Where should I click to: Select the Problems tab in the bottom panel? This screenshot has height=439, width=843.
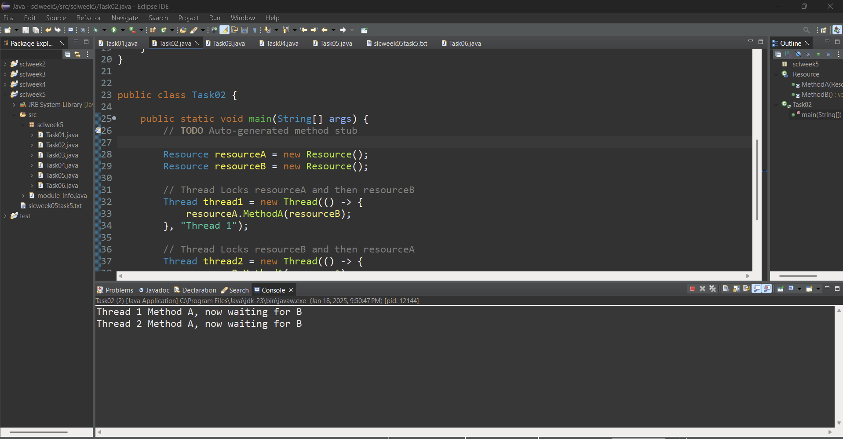point(115,290)
